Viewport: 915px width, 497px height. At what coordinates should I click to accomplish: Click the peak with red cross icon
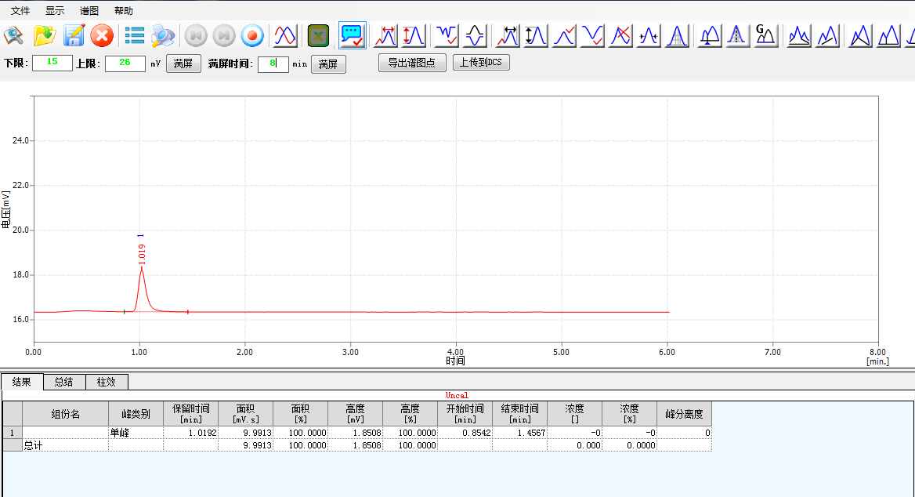[x=620, y=35]
